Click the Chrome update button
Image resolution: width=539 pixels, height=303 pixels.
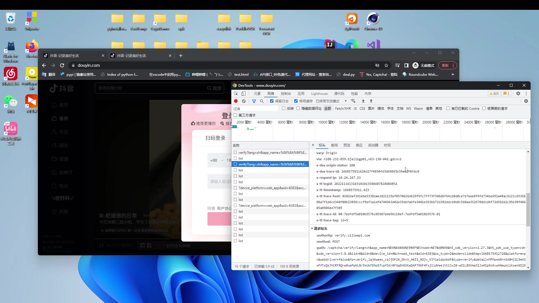(447, 65)
